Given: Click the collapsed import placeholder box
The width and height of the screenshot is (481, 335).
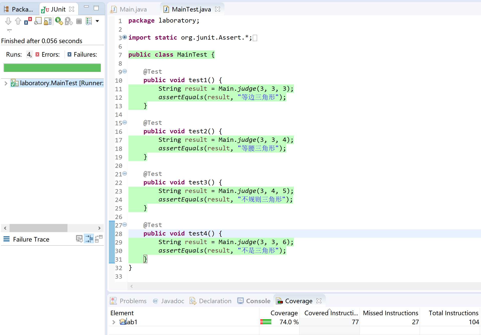Looking at the screenshot, I should click(x=255, y=38).
